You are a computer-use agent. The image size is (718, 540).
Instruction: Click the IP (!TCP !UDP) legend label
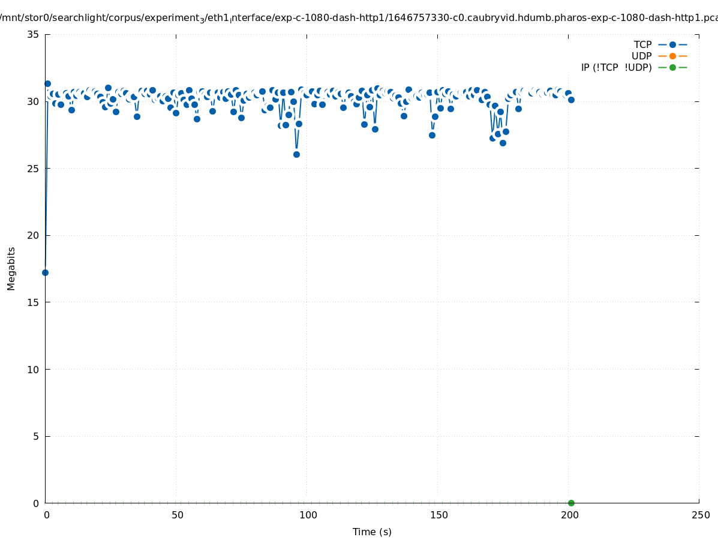[x=616, y=67]
